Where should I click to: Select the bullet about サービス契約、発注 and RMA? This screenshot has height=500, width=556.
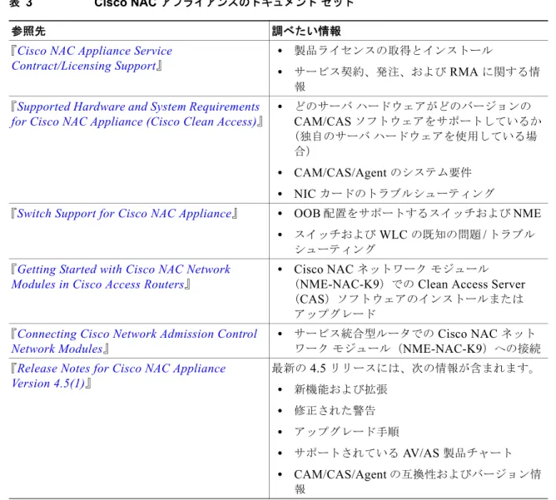(417, 79)
